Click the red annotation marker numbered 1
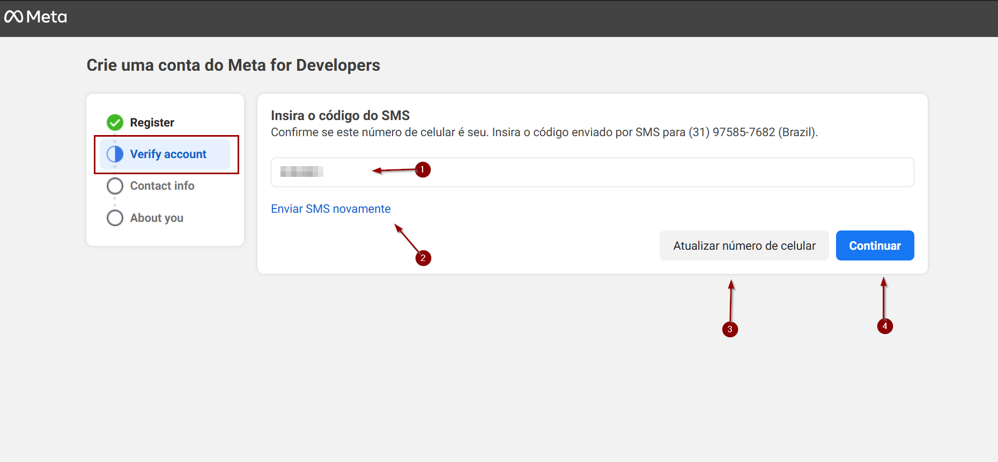The height and width of the screenshot is (462, 998). click(x=423, y=170)
